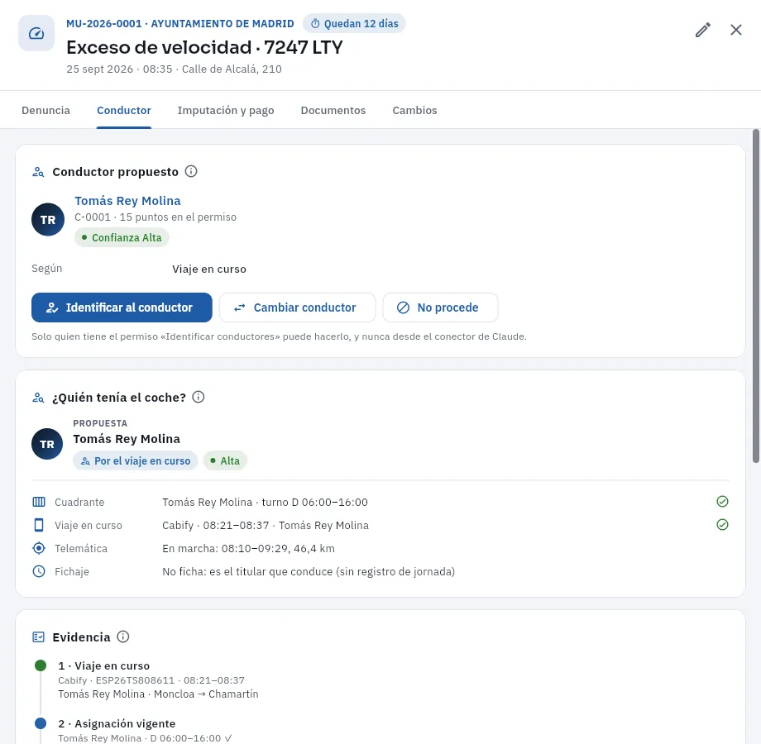
Task: Open the Documentos tab
Action: 333,110
